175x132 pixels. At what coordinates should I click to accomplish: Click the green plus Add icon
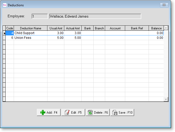[x=43, y=113]
